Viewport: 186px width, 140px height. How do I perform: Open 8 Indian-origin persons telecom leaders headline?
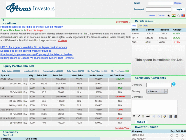[36, 54]
